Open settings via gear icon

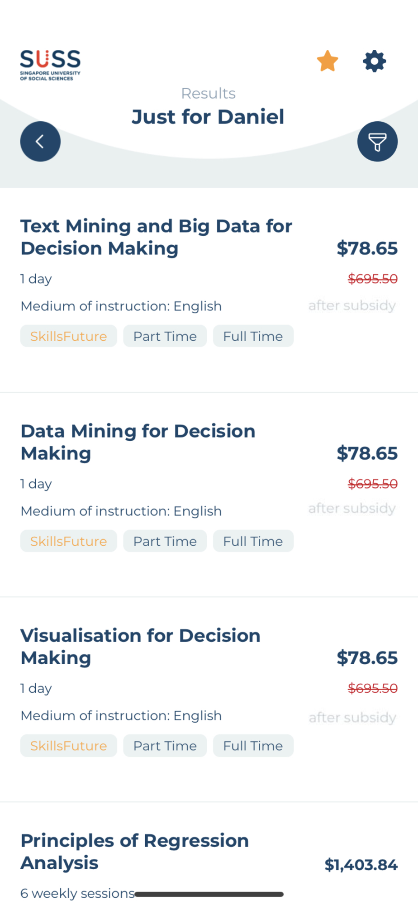(x=375, y=61)
